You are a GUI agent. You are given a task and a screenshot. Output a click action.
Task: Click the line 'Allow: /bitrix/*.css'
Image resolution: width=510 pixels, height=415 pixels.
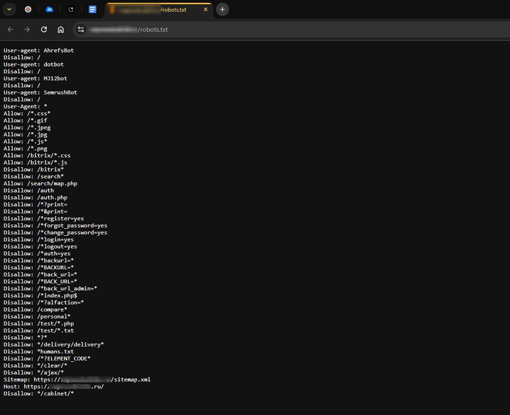point(37,155)
